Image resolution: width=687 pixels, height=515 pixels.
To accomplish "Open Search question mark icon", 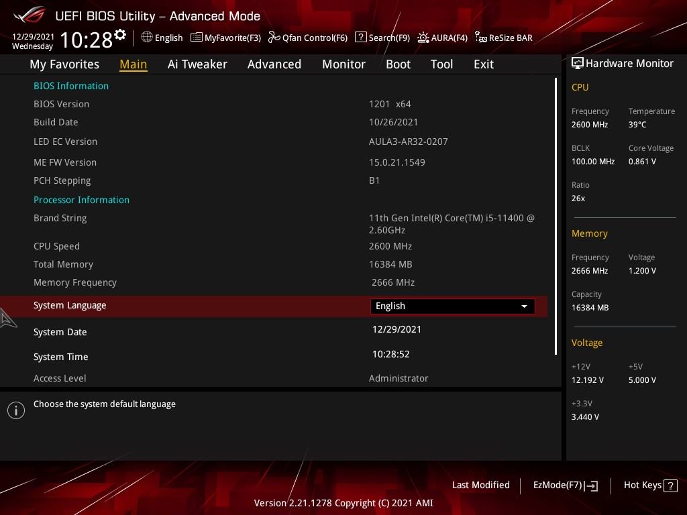I will coord(360,37).
